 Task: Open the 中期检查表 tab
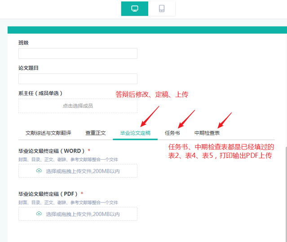pos(207,133)
